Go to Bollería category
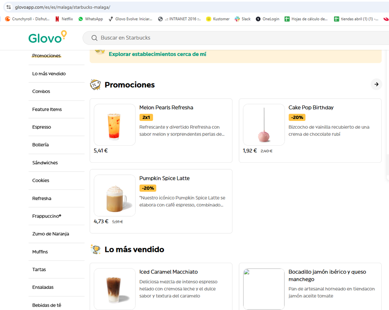389x310 pixels. (x=40, y=145)
